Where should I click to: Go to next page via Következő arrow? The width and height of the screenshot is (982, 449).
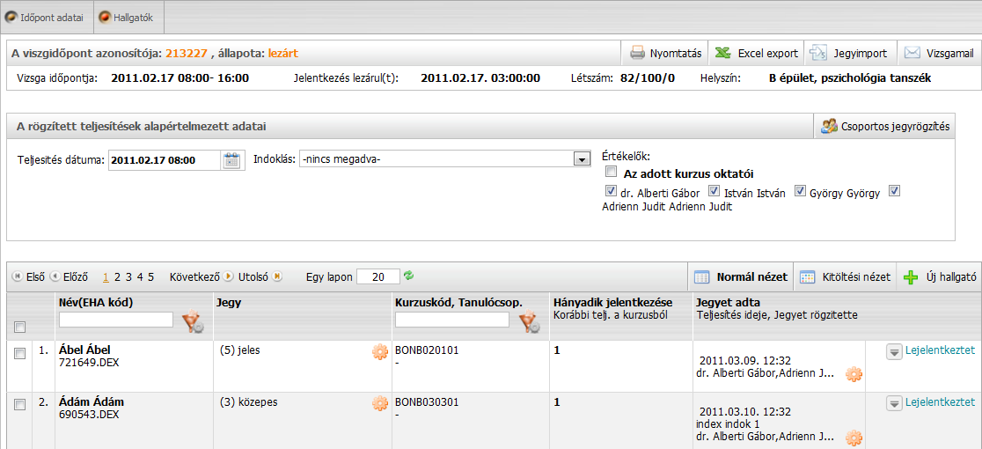[x=229, y=276]
